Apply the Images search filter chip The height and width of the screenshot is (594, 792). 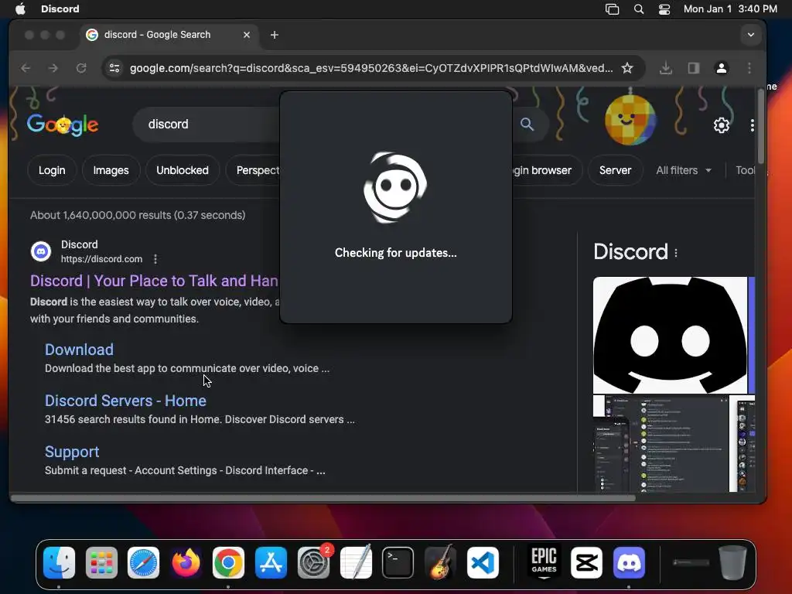(111, 170)
